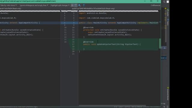Open the Side-by-side viewer dropdown
Screen dimensions: 192x108
pyautogui.click(x=8, y=5)
